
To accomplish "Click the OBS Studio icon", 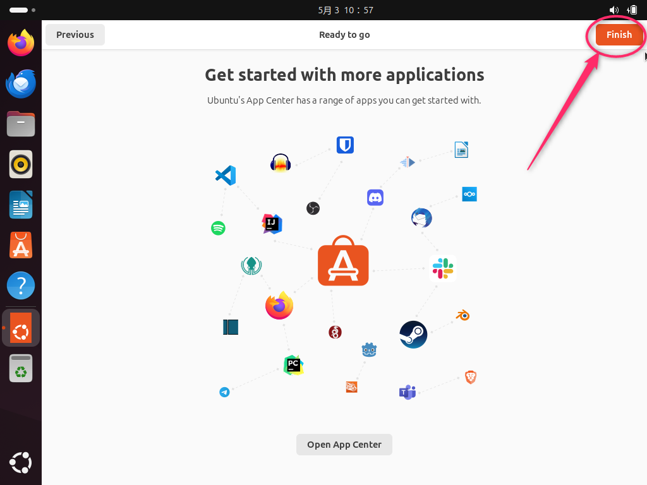I will point(313,208).
